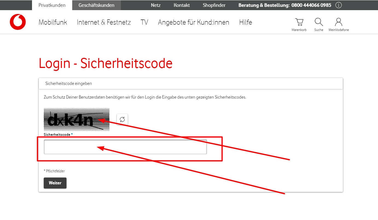This screenshot has height=220, width=378.
Task: Click into the Sicherheitscode input field
Action: tap(125, 147)
